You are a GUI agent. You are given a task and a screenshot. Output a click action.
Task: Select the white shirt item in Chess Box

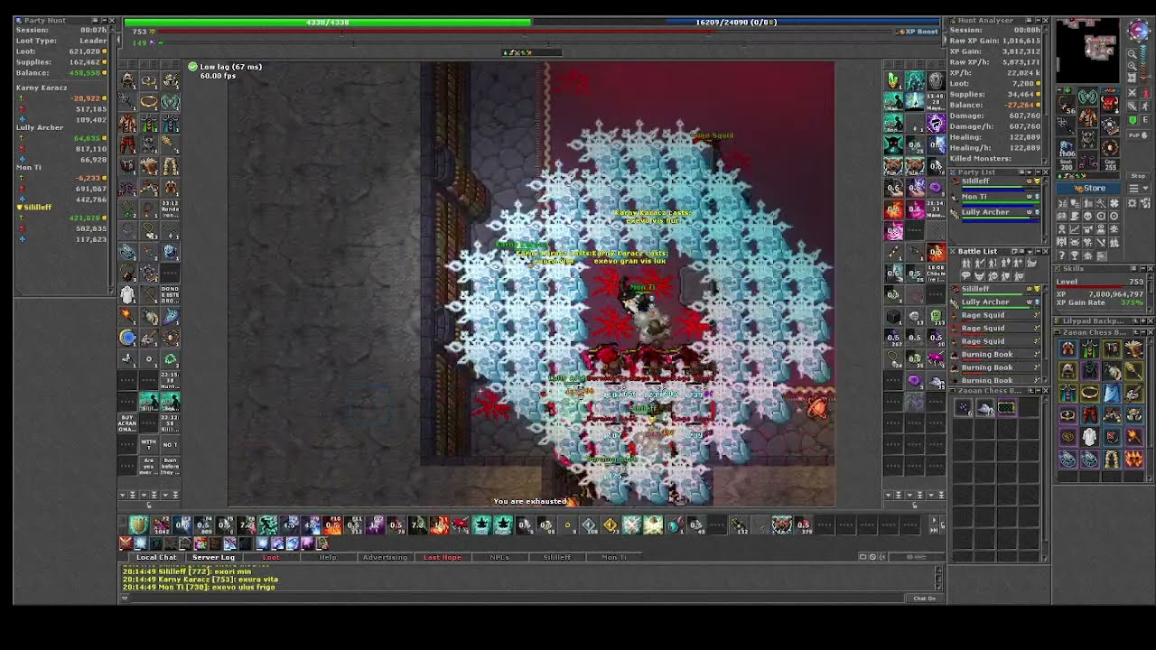(x=1090, y=437)
